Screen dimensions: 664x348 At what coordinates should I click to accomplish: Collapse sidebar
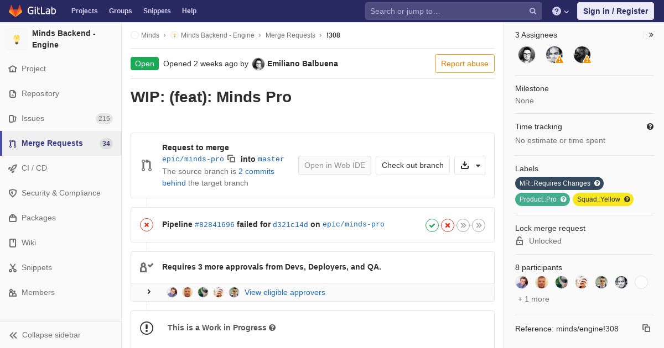61,335
